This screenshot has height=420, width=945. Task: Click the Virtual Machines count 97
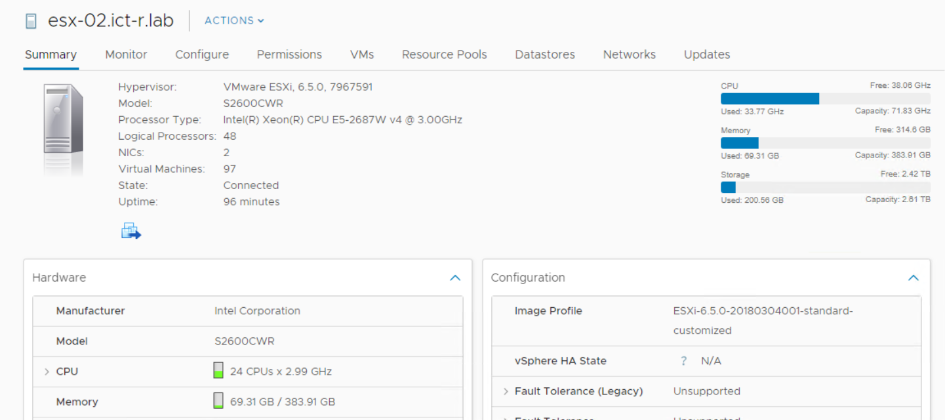(230, 169)
